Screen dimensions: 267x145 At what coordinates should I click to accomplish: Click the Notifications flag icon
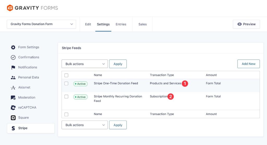pyautogui.click(x=13, y=68)
